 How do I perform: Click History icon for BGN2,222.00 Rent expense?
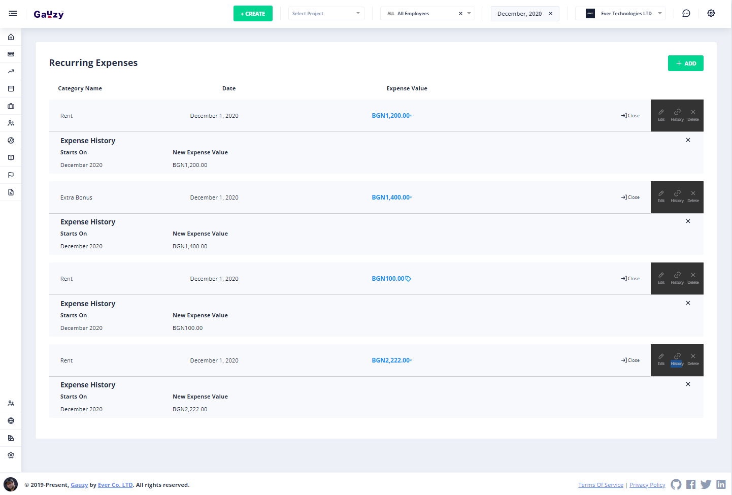[677, 359]
